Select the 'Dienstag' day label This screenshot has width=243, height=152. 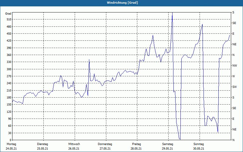click(x=43, y=144)
